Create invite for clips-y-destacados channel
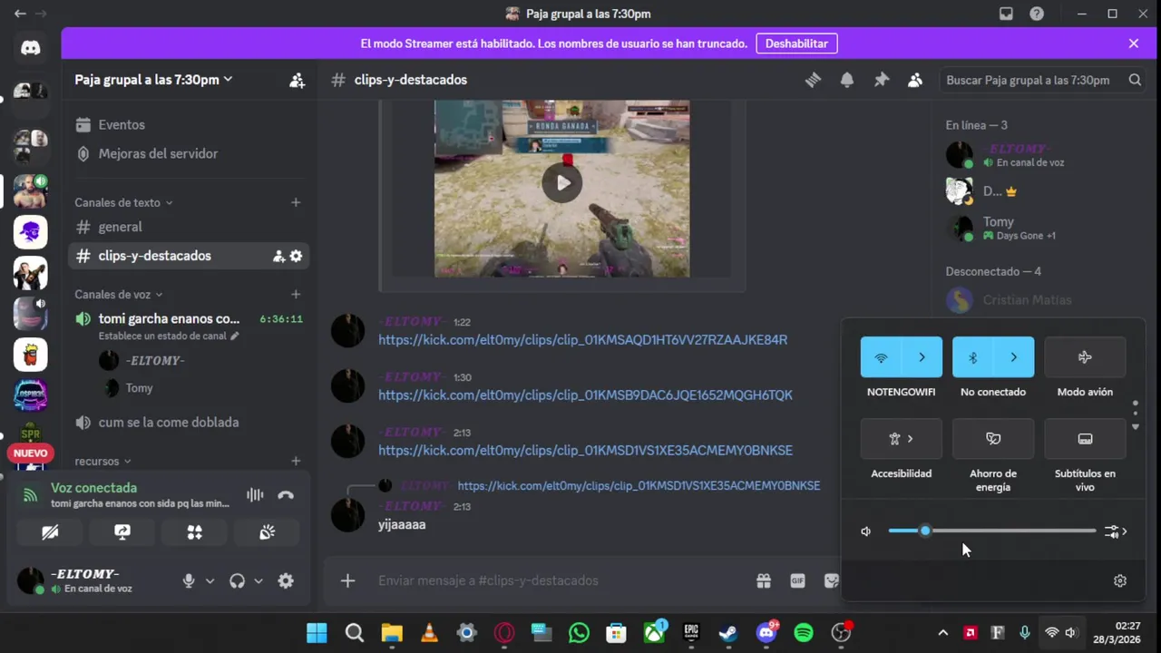The height and width of the screenshot is (653, 1161). (278, 256)
